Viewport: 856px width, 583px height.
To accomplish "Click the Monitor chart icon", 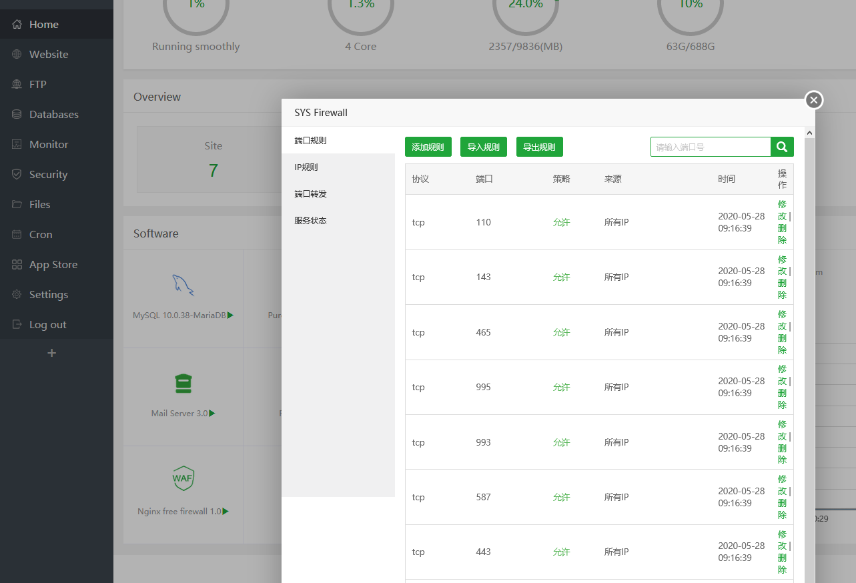I will [17, 145].
